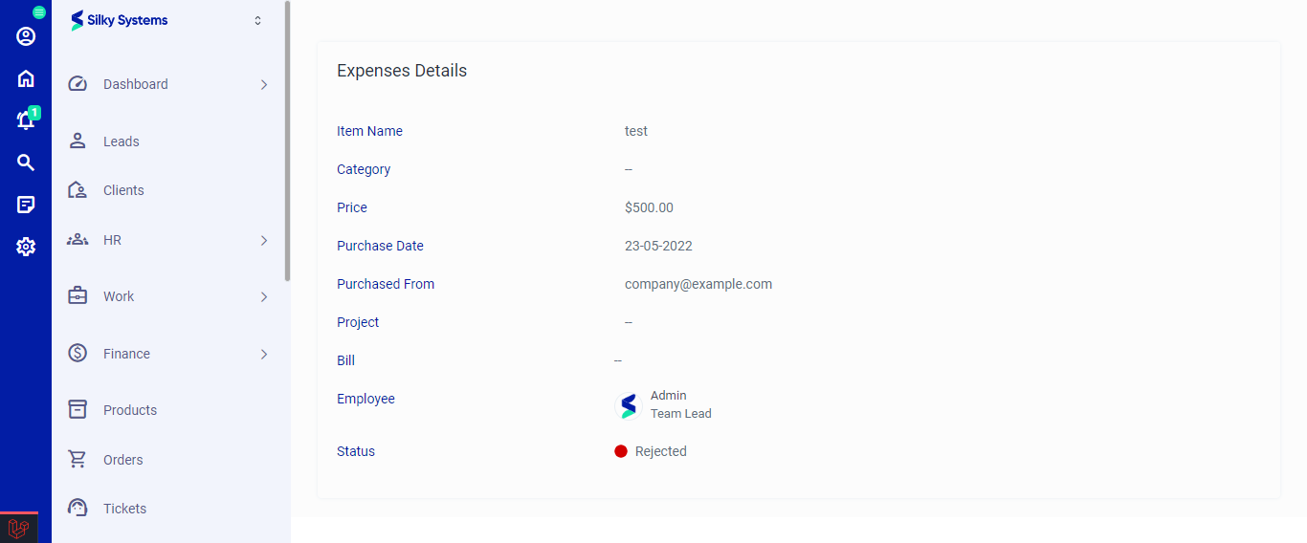
Task: Open the Orders menu item
Action: pos(170,460)
